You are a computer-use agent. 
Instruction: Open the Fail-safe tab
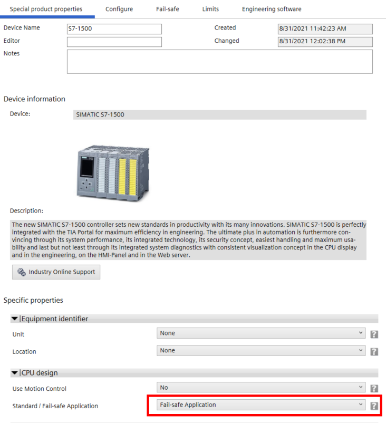[168, 9]
